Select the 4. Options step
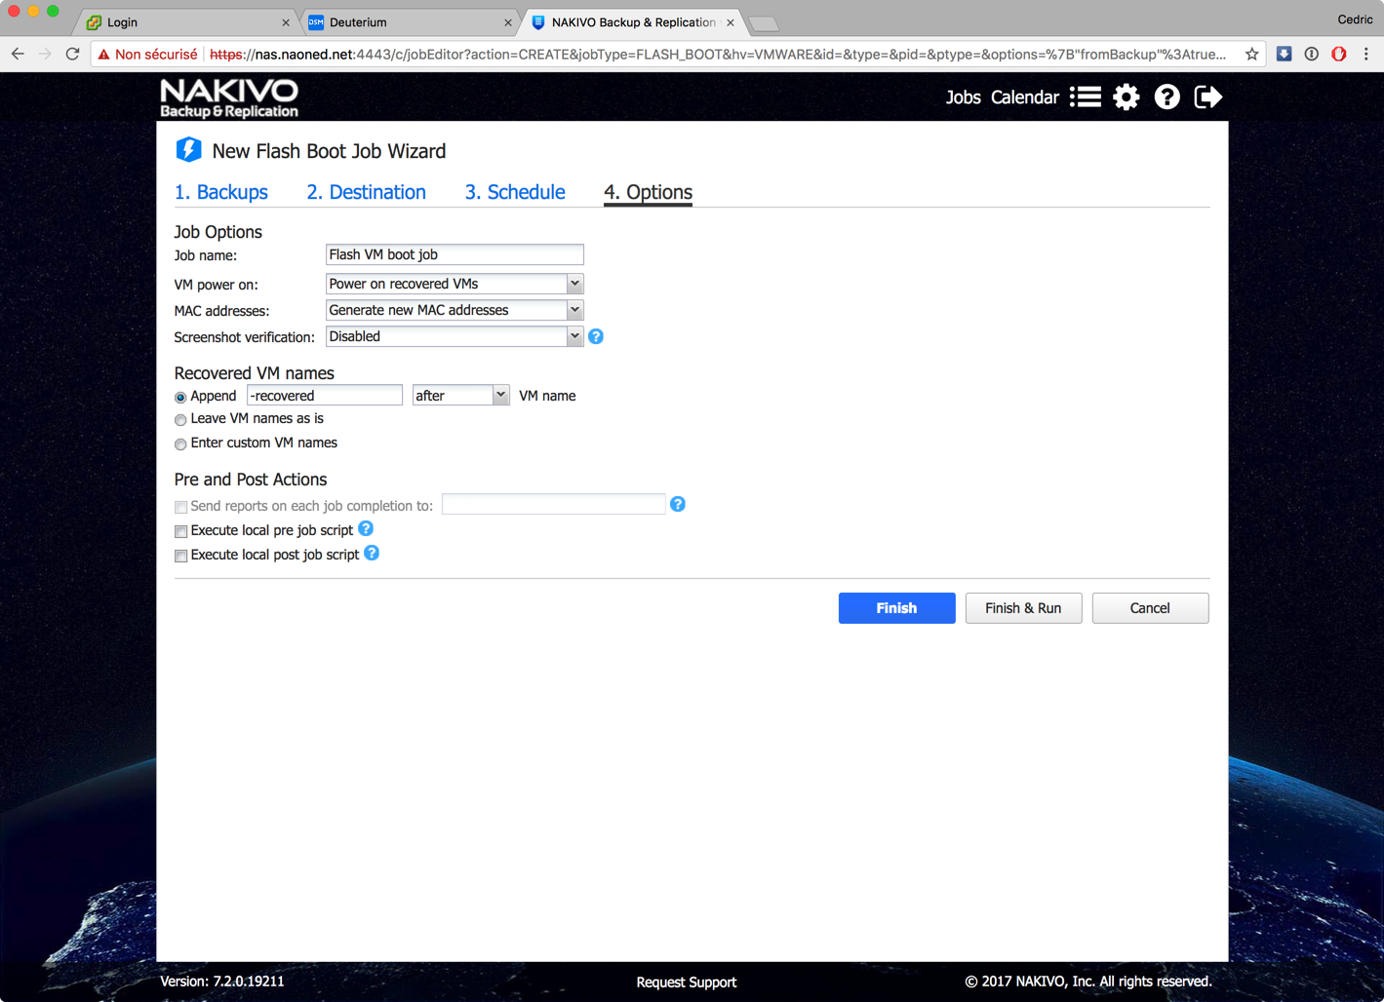This screenshot has height=1002, width=1384. tap(649, 192)
